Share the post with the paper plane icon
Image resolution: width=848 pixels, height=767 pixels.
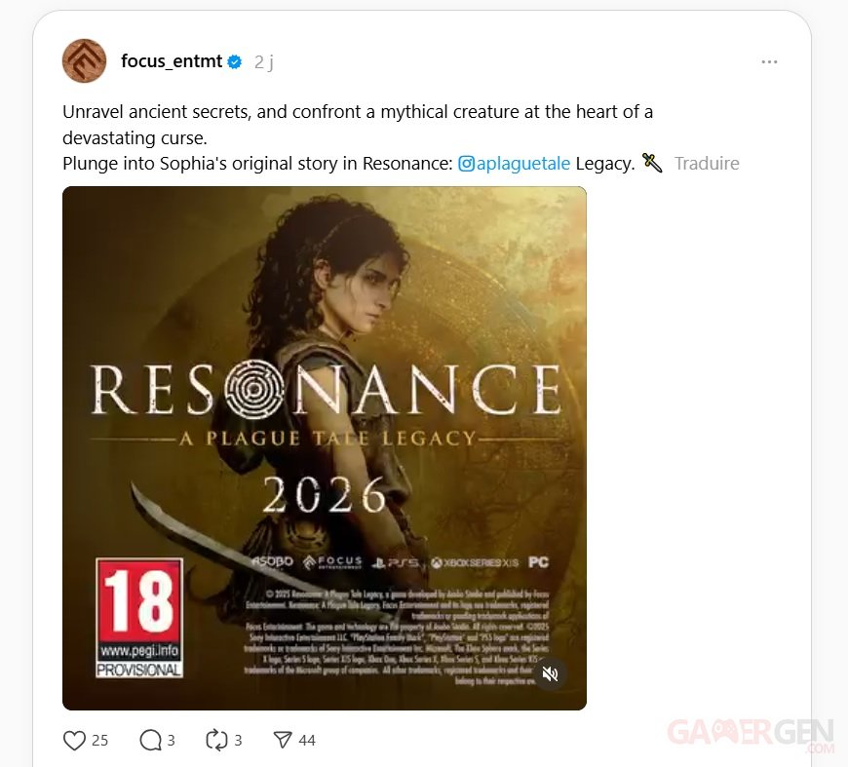pos(283,740)
